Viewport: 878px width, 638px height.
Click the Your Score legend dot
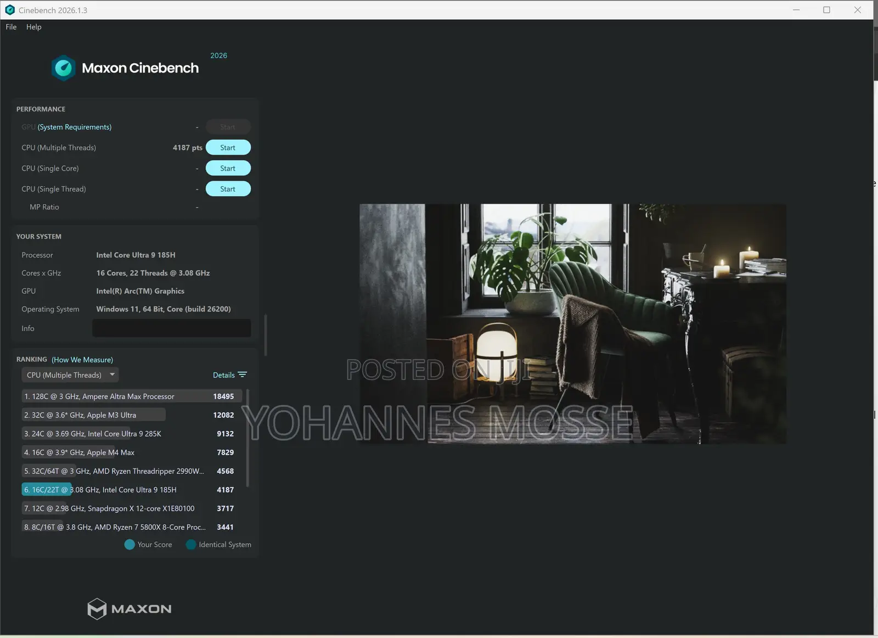click(x=130, y=545)
